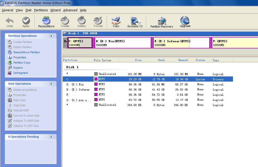258x167 pixels.
Task: Sort by Unused column header
Action: point(178,60)
